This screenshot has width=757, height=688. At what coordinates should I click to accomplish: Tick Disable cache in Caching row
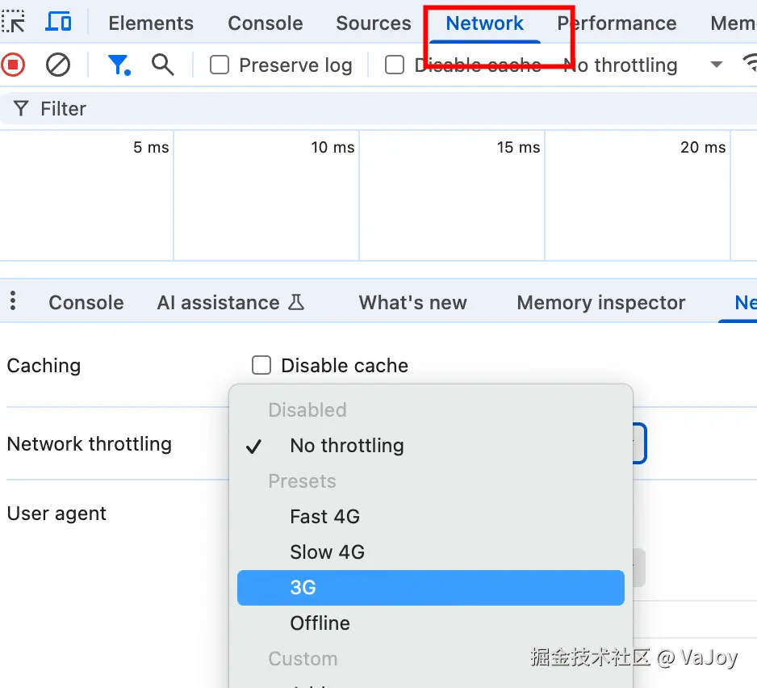pyautogui.click(x=261, y=366)
